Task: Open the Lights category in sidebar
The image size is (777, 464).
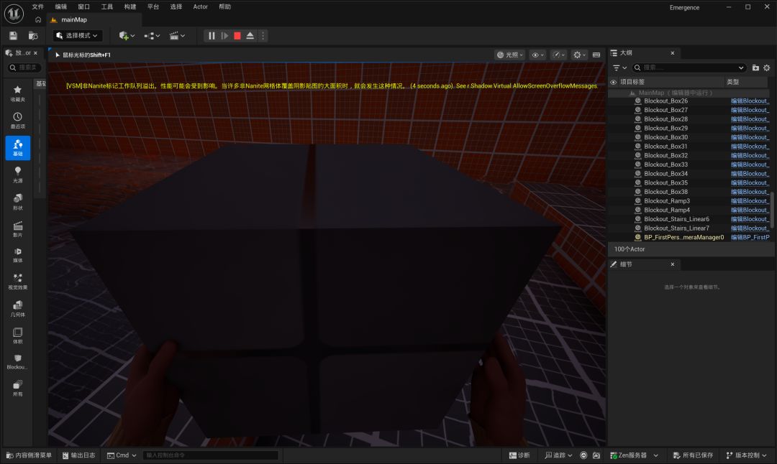Action: [18, 175]
